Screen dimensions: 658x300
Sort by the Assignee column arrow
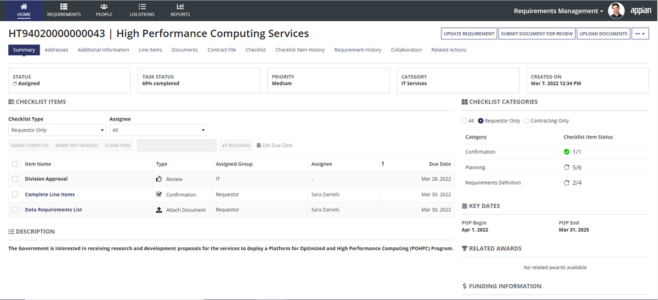point(383,164)
